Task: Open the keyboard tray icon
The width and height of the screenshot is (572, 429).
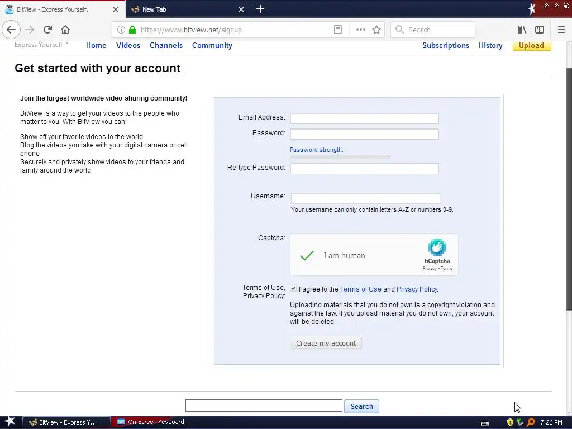Action: 485,423
